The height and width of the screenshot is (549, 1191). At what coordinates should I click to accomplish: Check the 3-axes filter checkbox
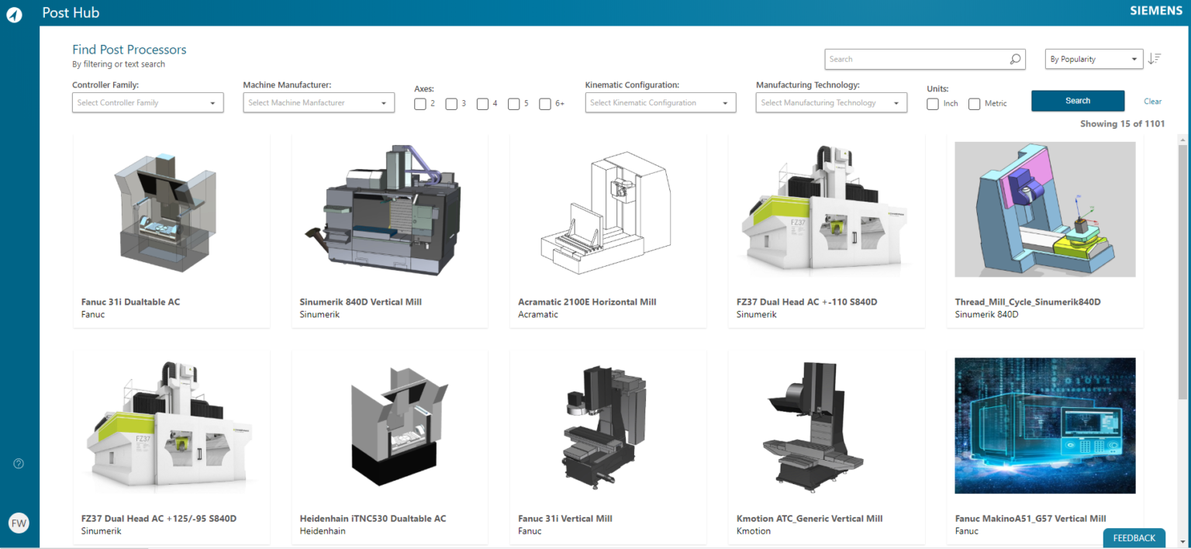[x=452, y=103]
